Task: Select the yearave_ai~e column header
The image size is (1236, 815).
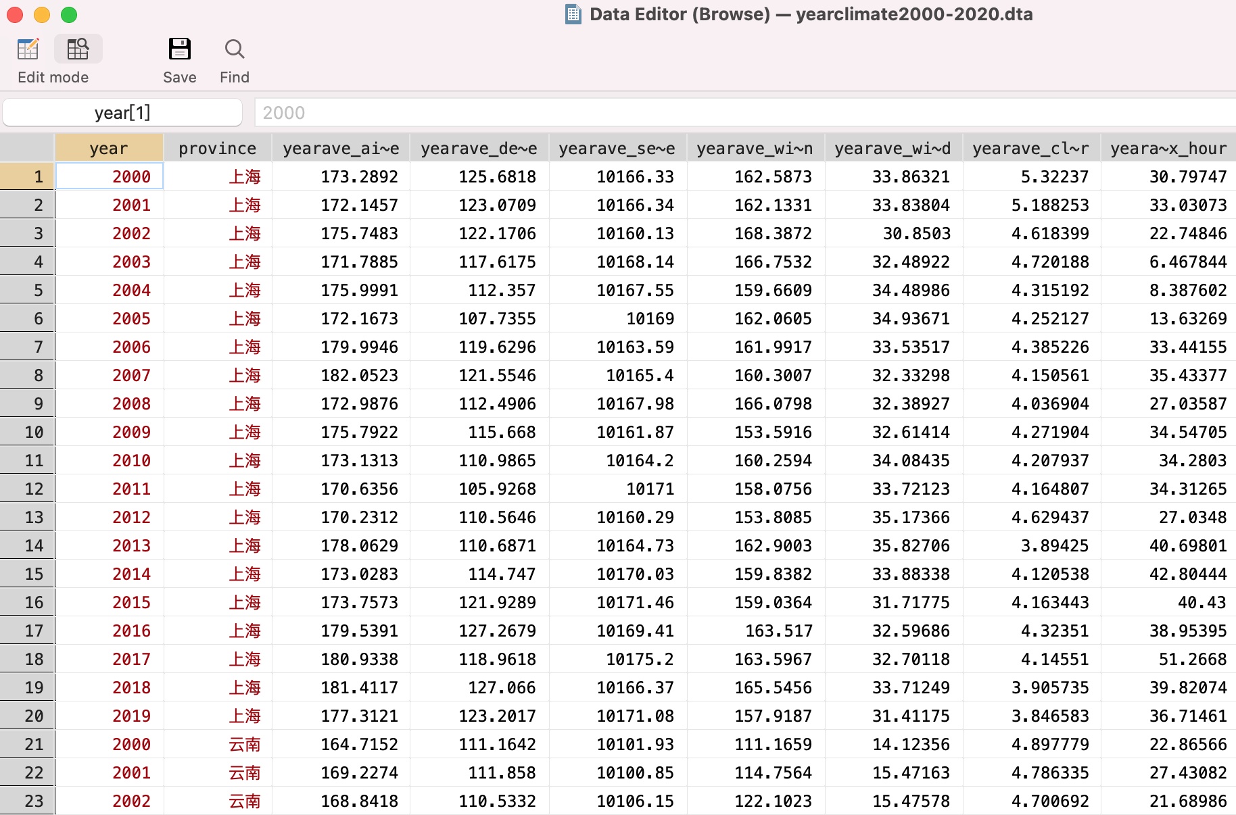Action: pos(341,148)
